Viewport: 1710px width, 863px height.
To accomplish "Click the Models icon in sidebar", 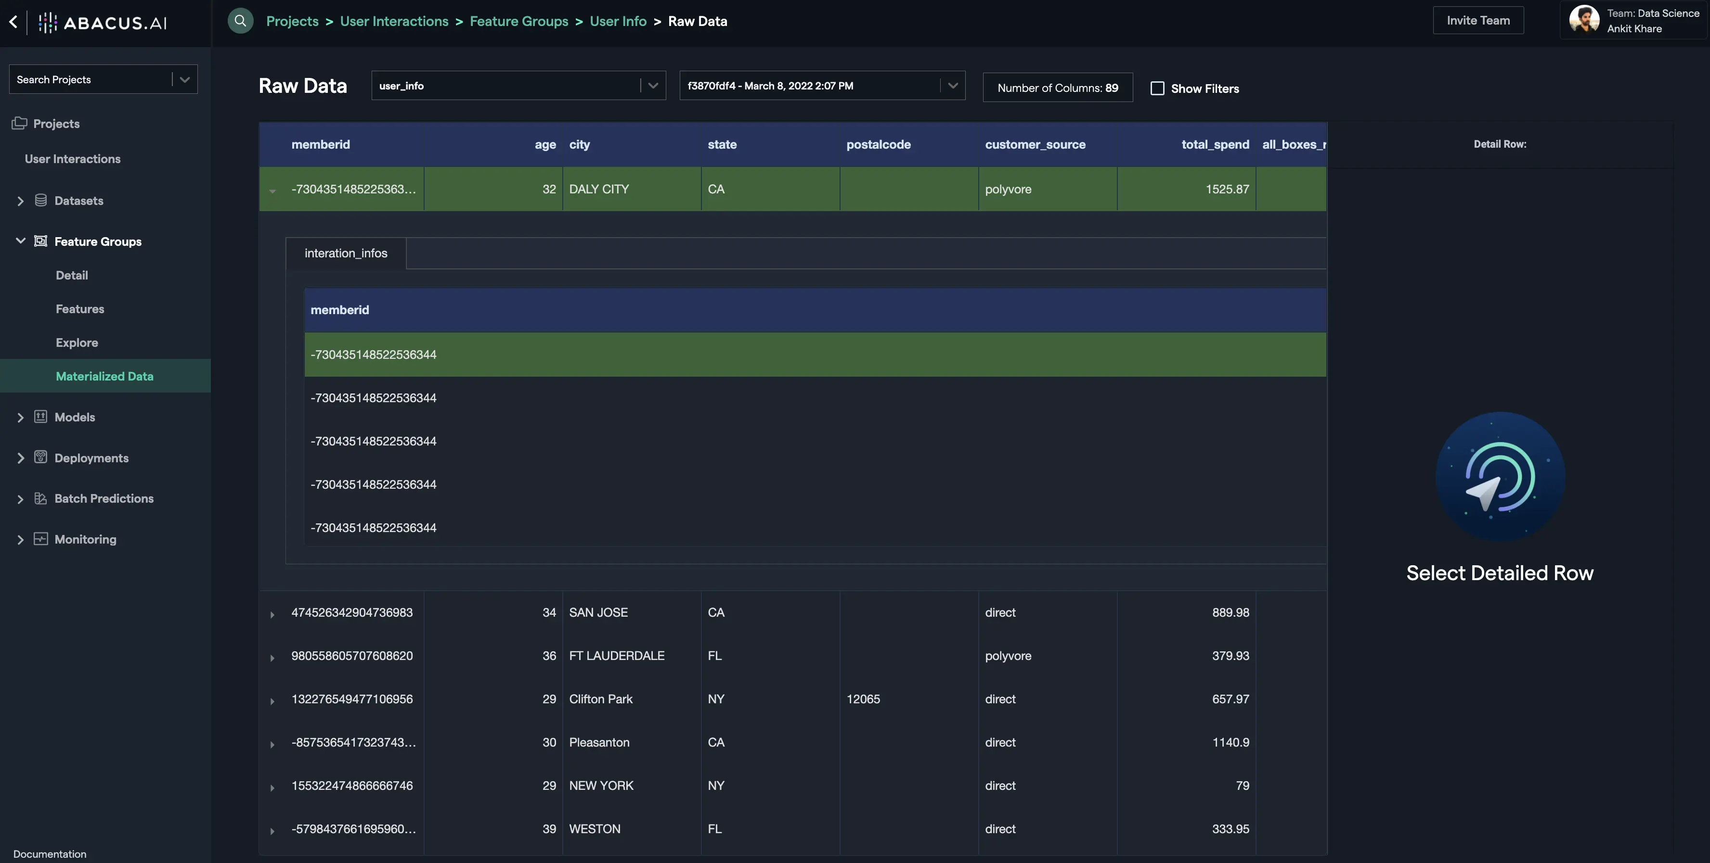I will 40,417.
